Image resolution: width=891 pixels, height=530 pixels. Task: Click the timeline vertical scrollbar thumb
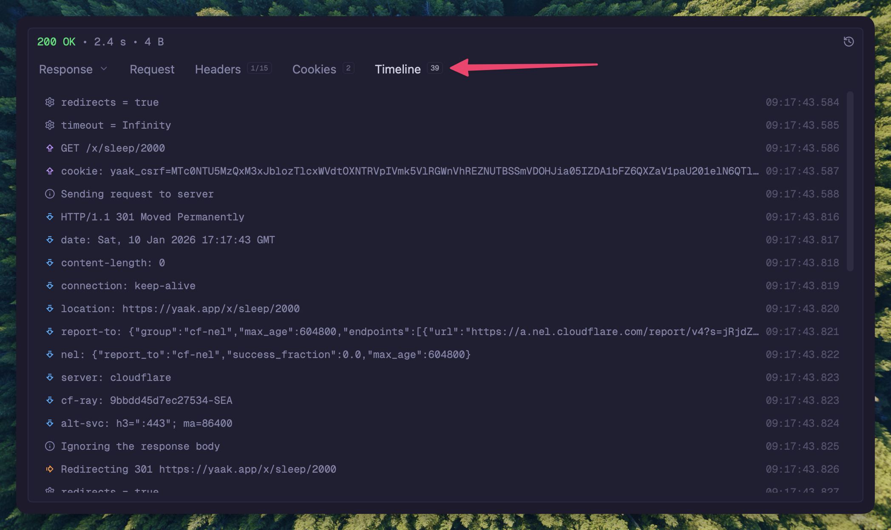[850, 181]
